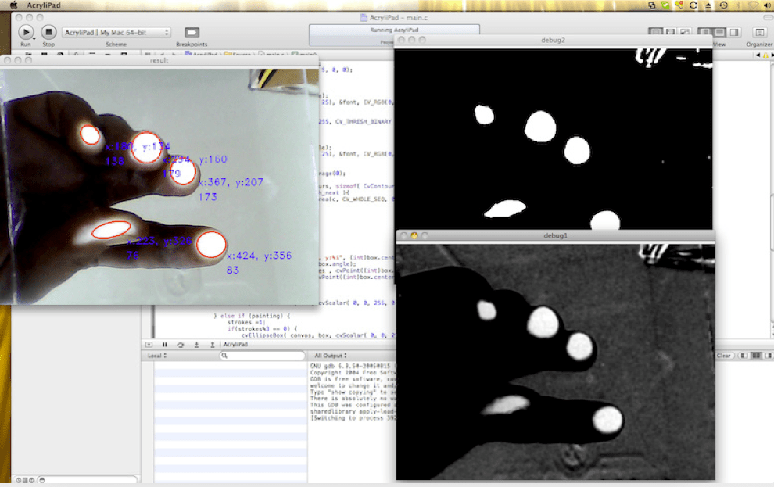Open the Apple menu
This screenshot has width=774, height=487.
(13, 5)
